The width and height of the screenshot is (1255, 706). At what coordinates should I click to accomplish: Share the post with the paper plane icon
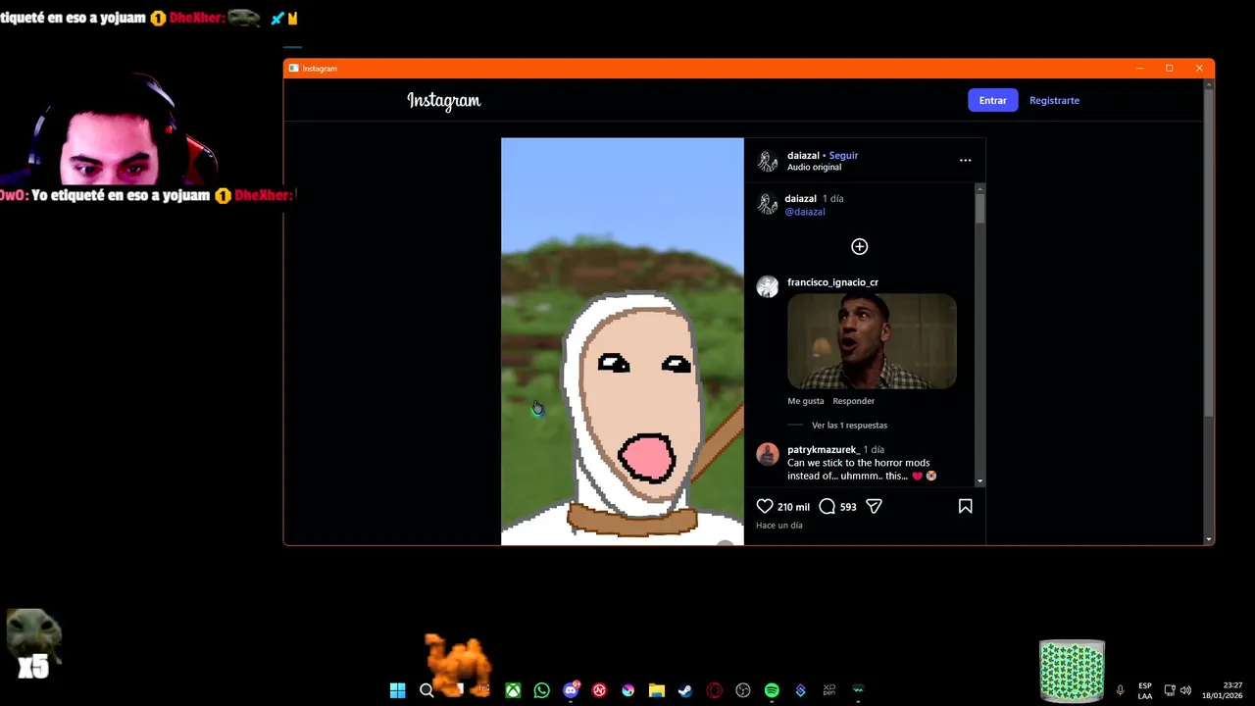click(874, 506)
